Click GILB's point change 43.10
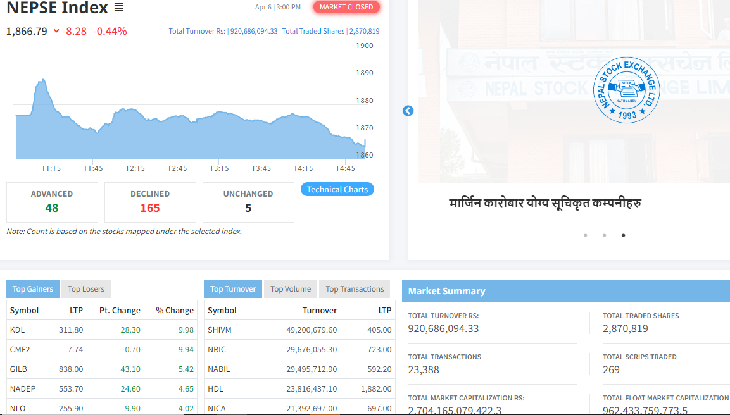The width and height of the screenshot is (730, 415). coord(130,369)
